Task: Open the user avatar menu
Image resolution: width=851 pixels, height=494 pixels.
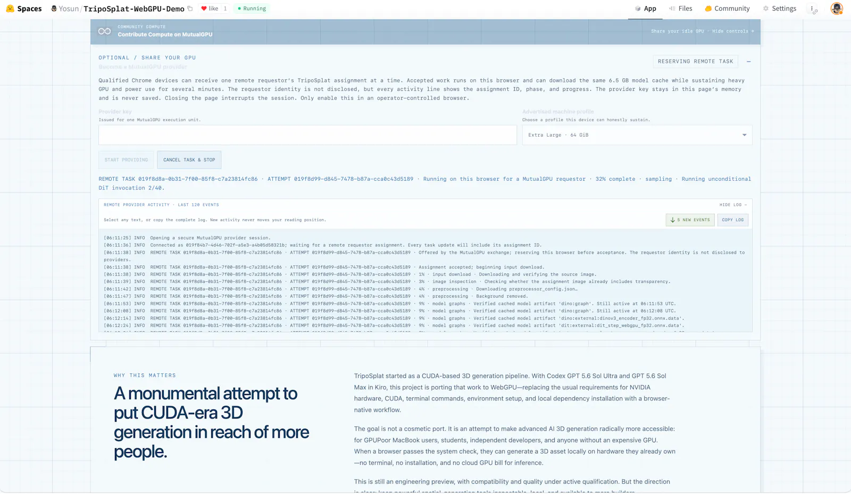Action: click(x=837, y=9)
